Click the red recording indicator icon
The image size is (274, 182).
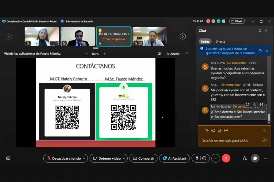pos(208,21)
